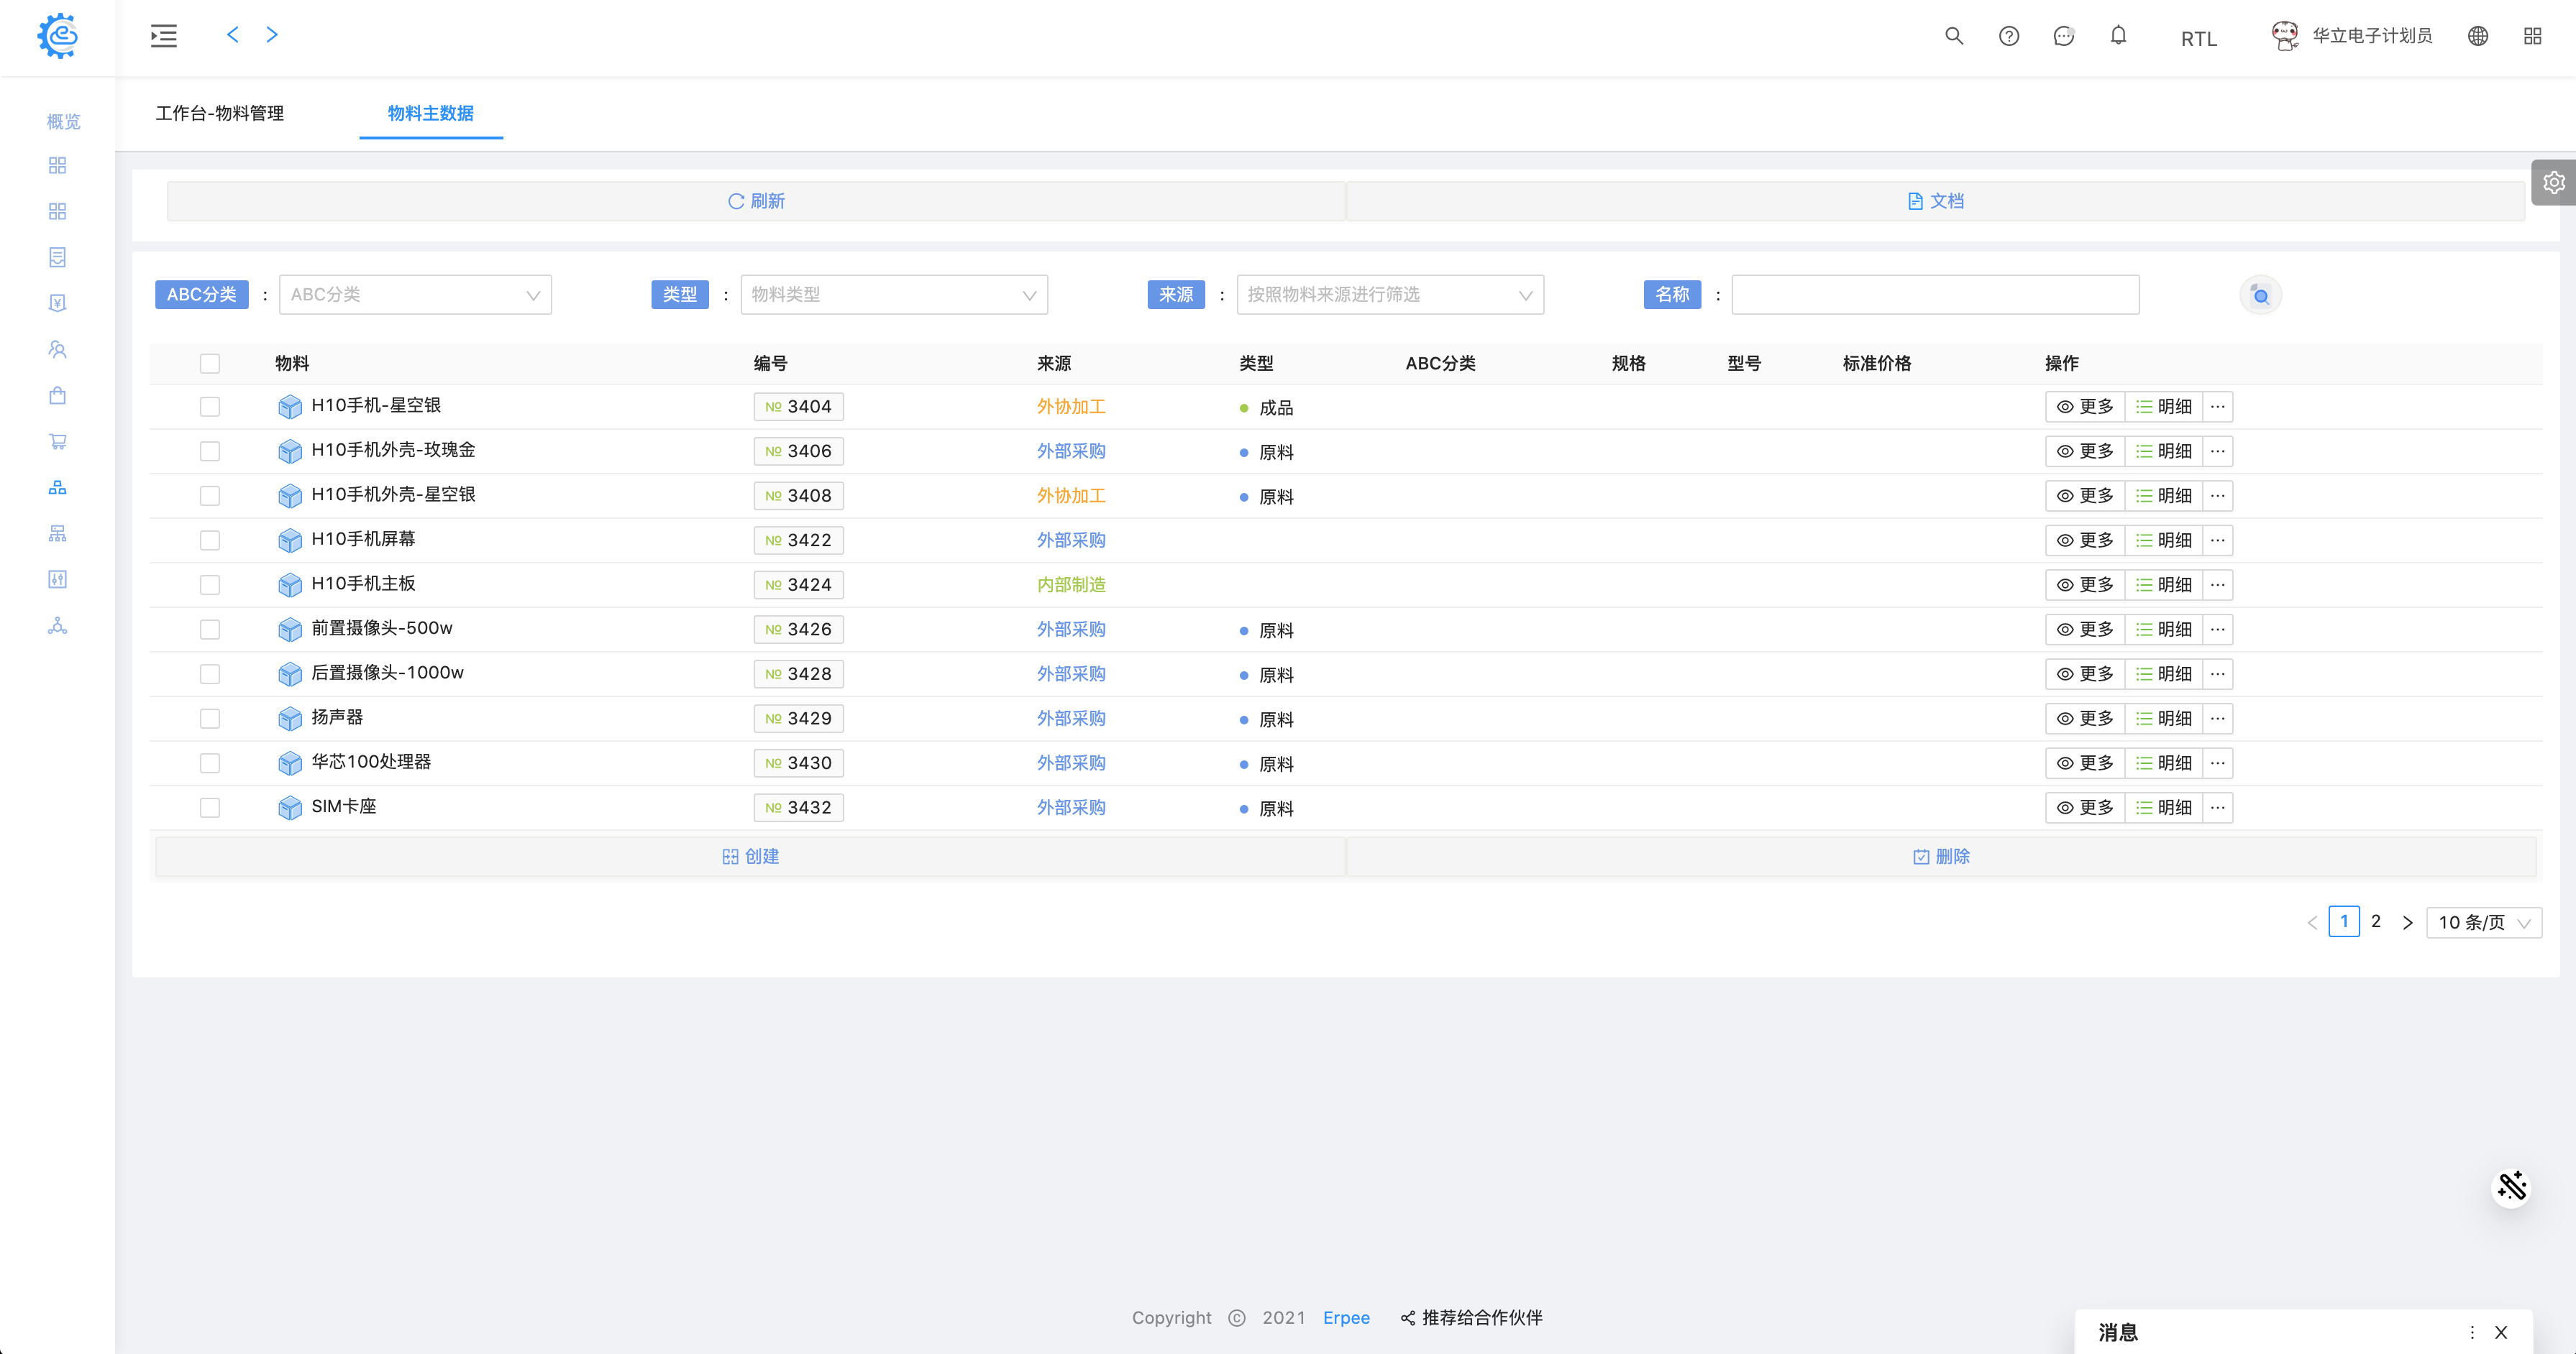2576x1354 pixels.
Task: Open the settings gear on right edge
Action: [2553, 182]
